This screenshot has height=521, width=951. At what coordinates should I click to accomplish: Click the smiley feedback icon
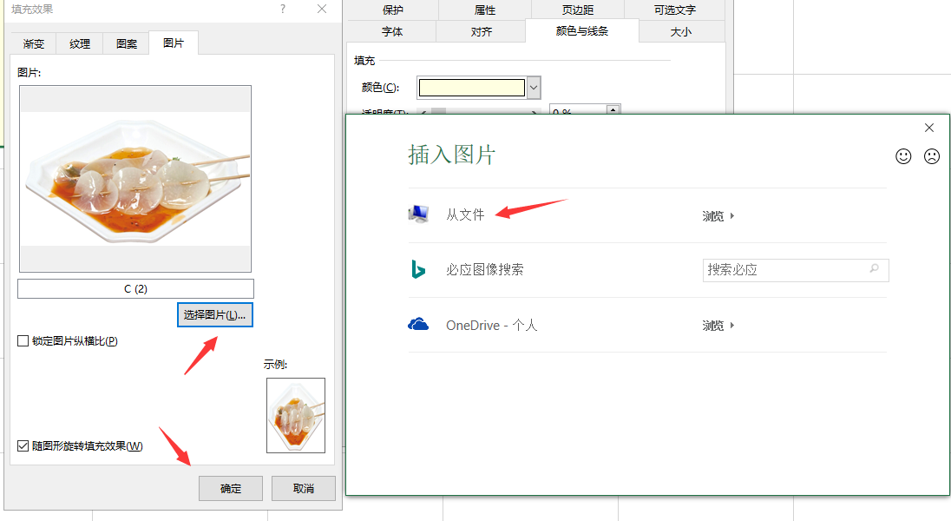pyautogui.click(x=903, y=156)
